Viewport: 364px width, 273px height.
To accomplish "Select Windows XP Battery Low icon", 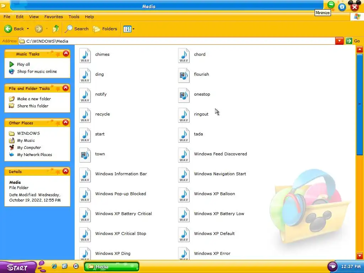I will point(184,215).
